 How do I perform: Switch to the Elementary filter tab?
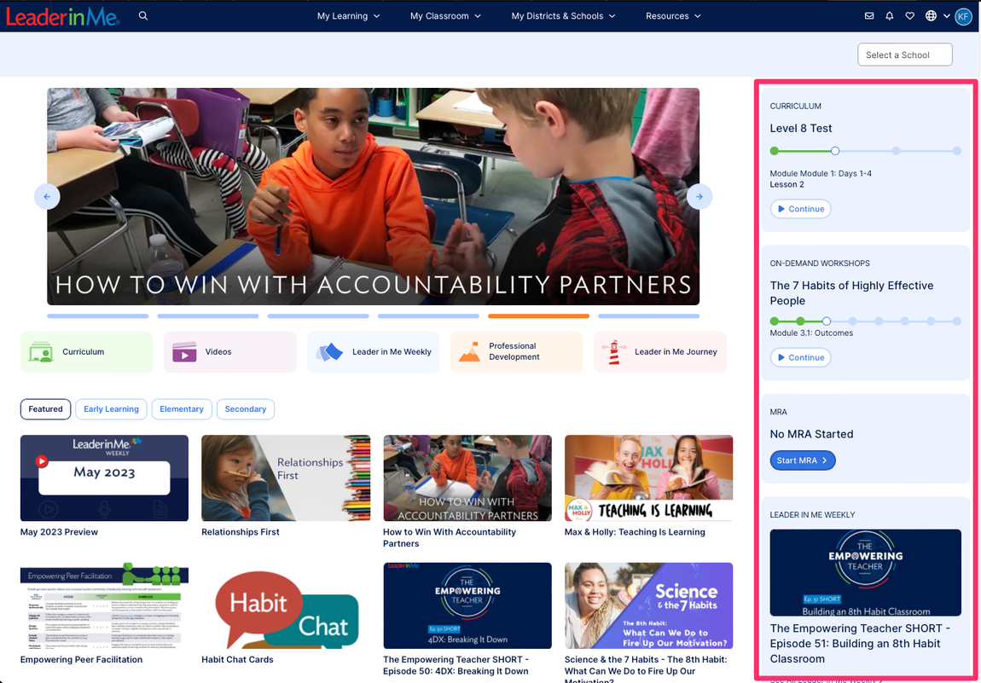(181, 409)
